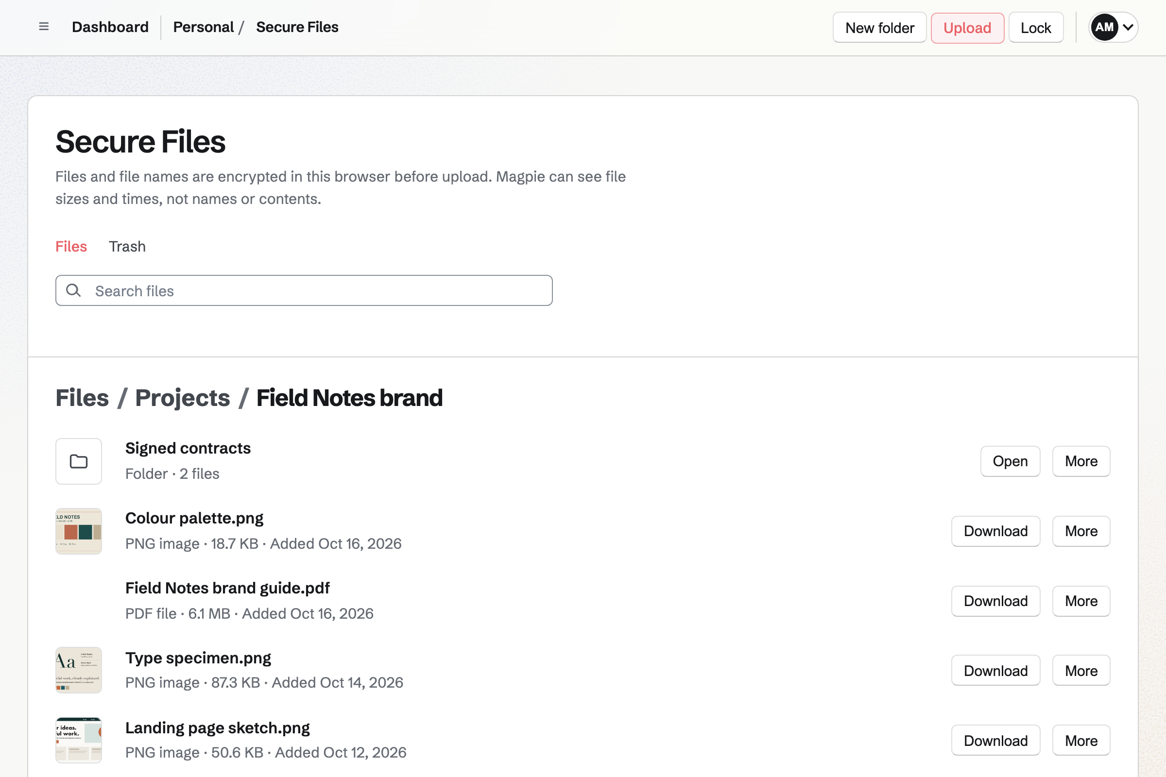Click Secure Files in the header breadcrumb

(297, 27)
